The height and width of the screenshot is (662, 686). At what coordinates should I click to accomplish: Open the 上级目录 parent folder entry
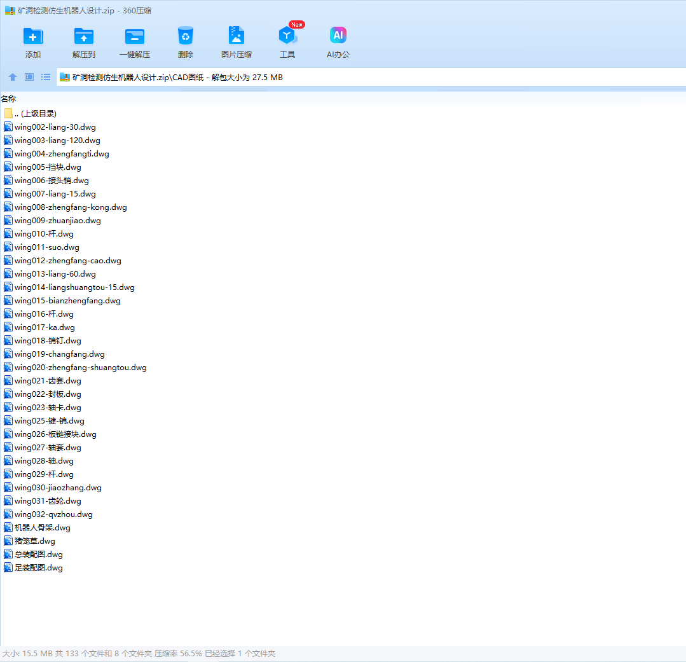(x=30, y=114)
